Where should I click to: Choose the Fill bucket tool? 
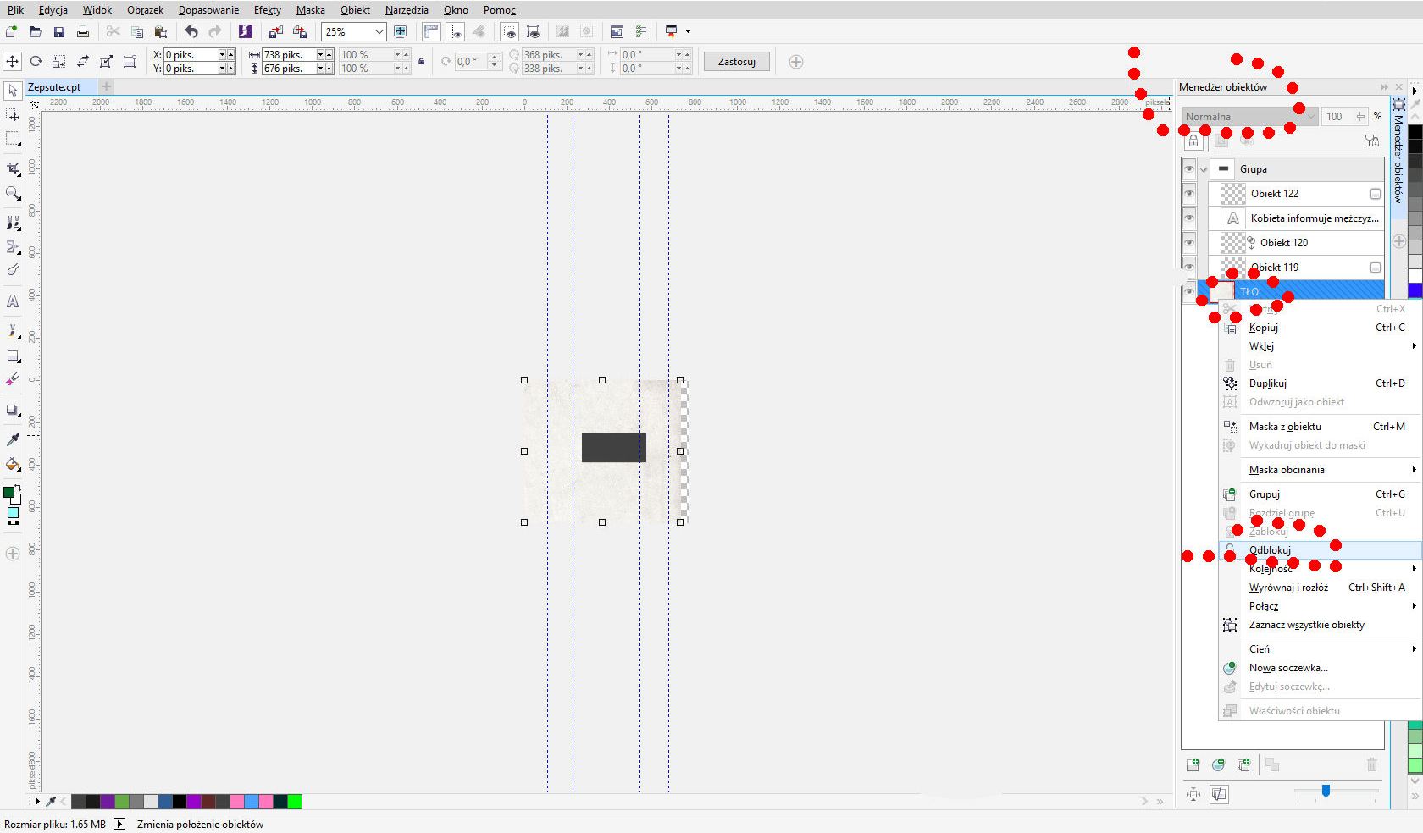click(13, 465)
